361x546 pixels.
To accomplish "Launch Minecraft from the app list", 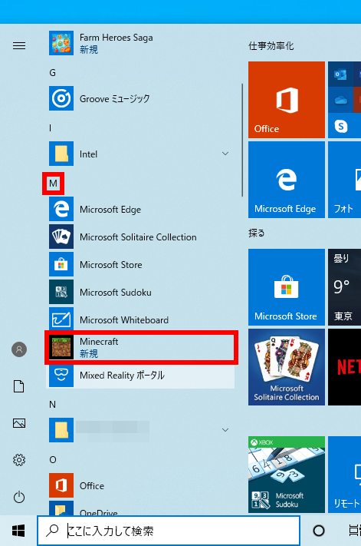I will [x=140, y=347].
